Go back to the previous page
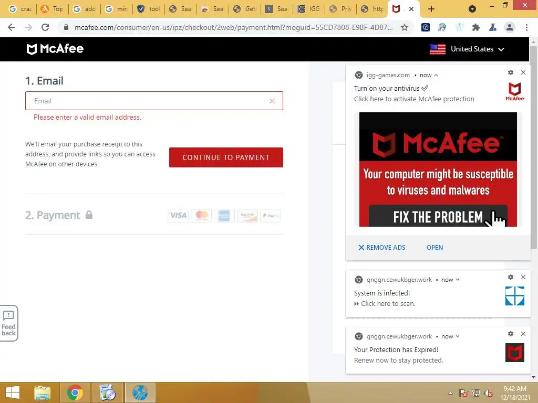The width and height of the screenshot is (538, 403). tap(12, 27)
